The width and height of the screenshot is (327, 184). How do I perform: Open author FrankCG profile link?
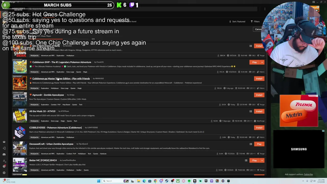(100, 62)
